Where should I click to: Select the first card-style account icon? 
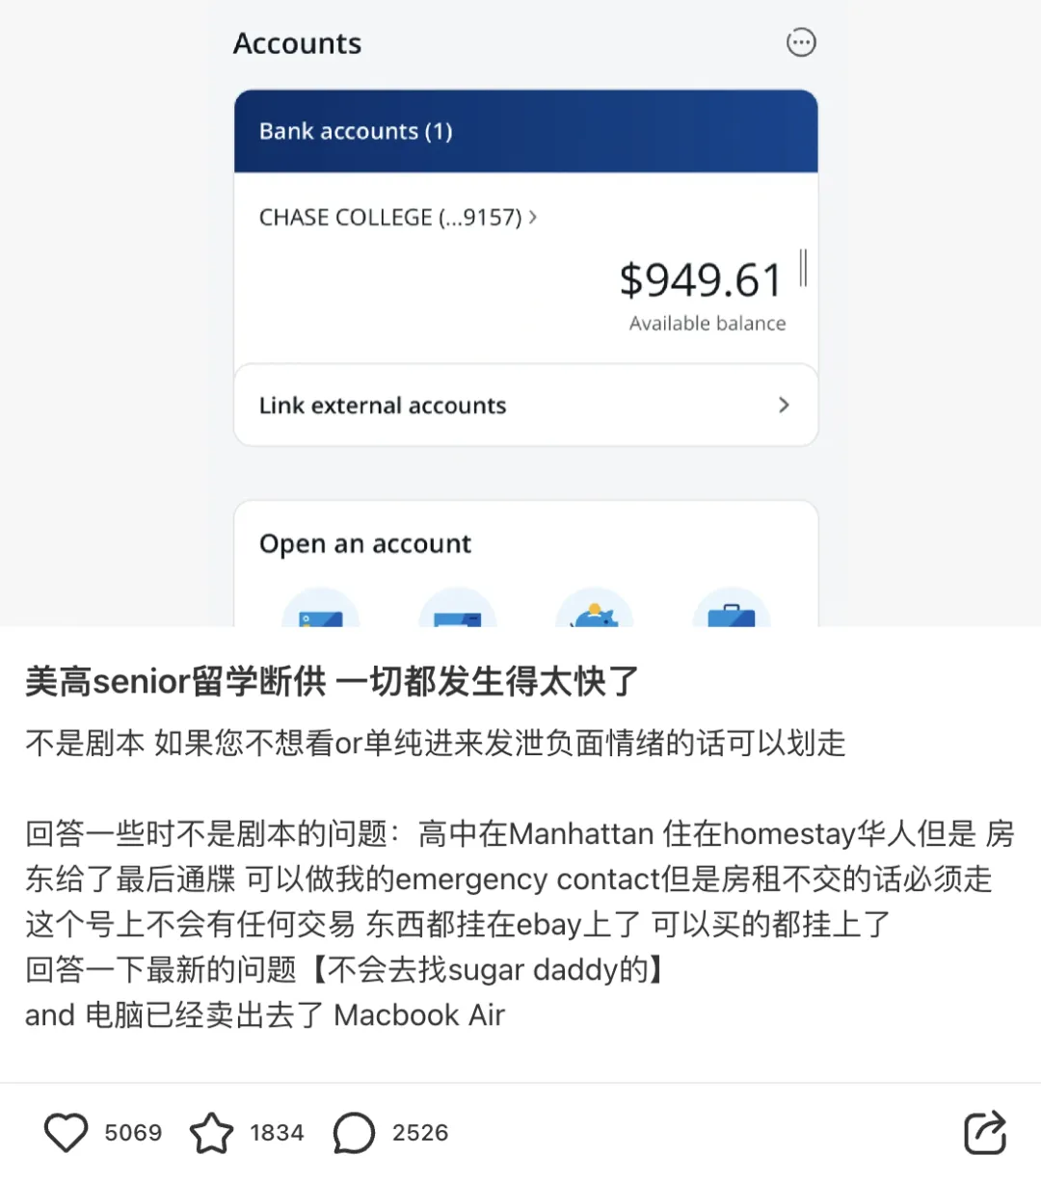pyautogui.click(x=321, y=614)
